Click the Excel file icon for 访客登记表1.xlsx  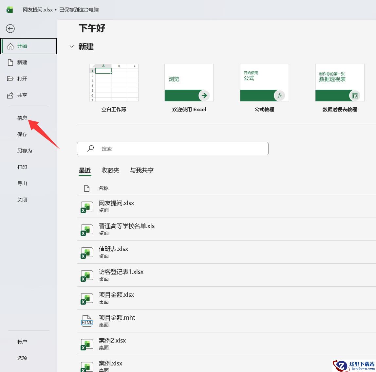click(87, 276)
